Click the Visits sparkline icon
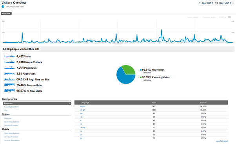This screenshot has width=236, height=144. [x=9, y=57]
